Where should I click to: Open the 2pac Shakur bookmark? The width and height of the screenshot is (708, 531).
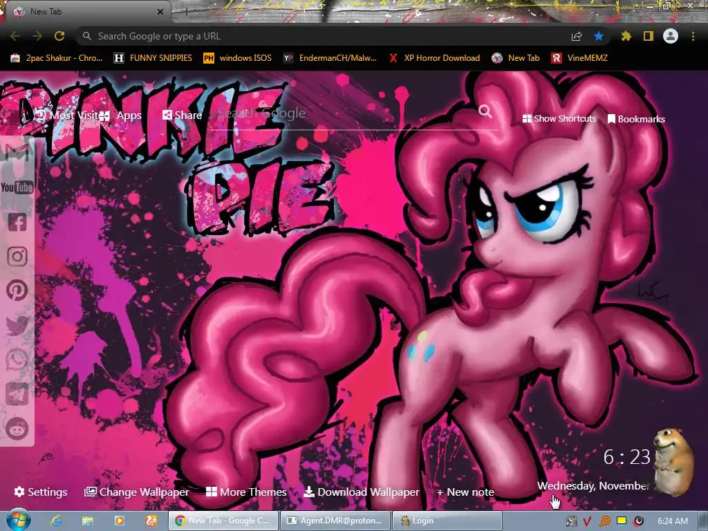point(57,58)
